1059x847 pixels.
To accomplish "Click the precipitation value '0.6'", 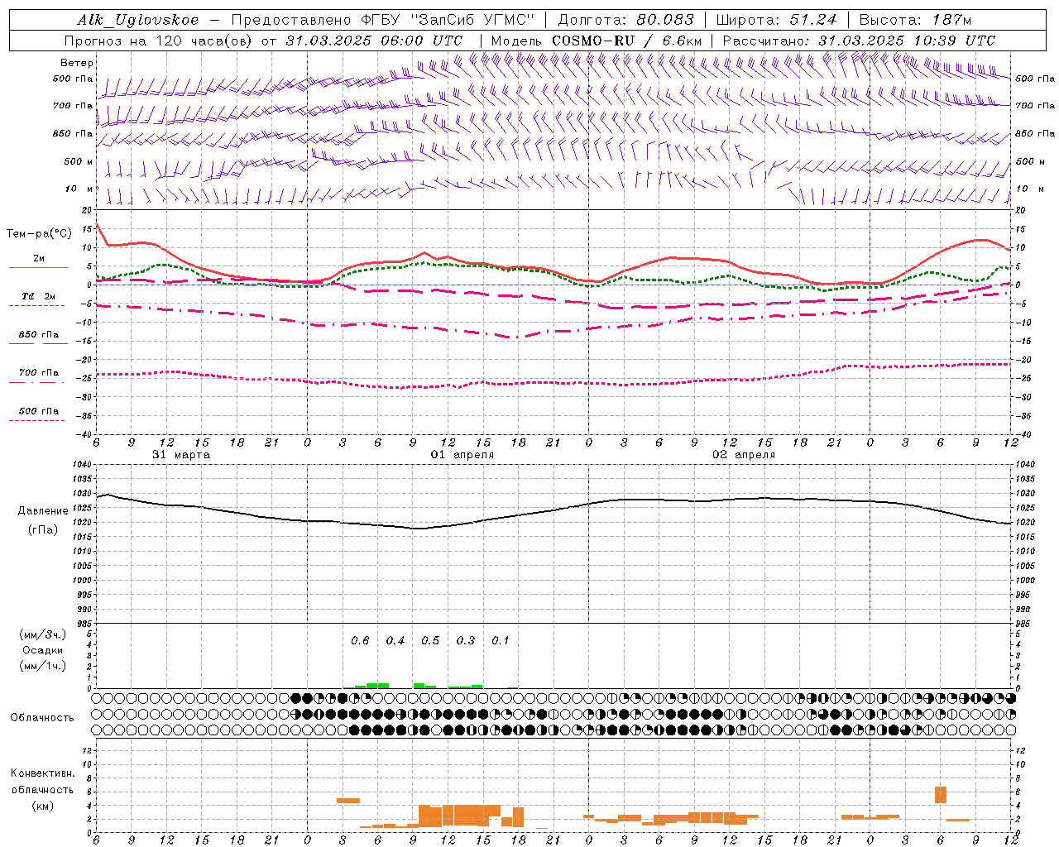I will 360,640.
